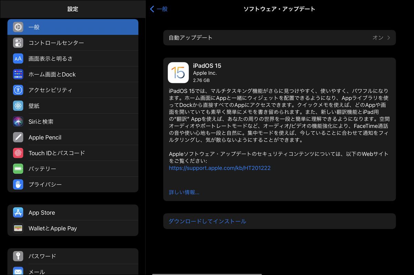The image size is (414, 275).
Task: Tap the アクセシビリティ figure icon
Action: tap(18, 90)
